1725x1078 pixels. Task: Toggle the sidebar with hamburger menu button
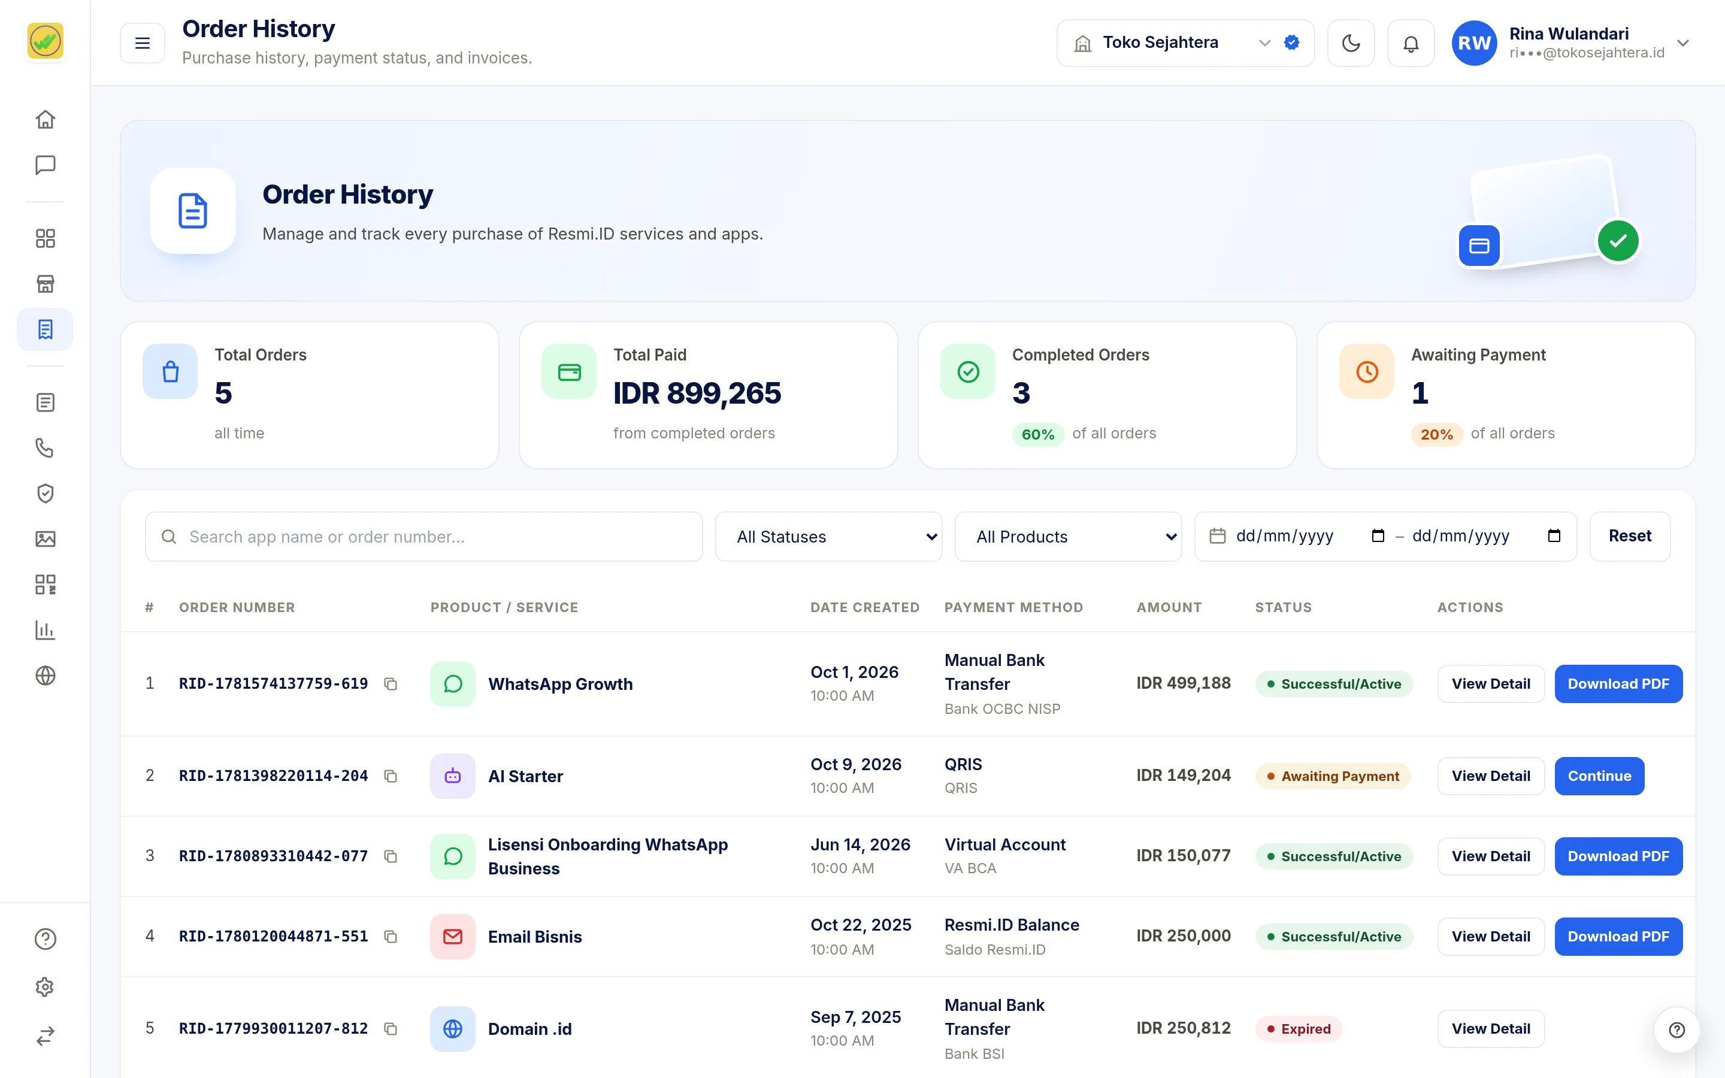point(143,44)
